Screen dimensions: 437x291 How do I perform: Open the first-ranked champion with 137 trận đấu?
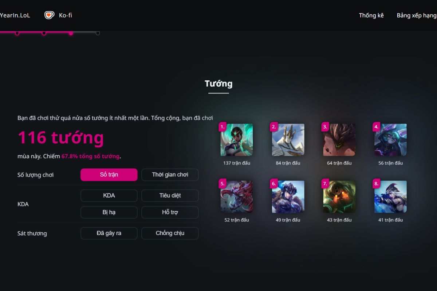[x=237, y=140]
